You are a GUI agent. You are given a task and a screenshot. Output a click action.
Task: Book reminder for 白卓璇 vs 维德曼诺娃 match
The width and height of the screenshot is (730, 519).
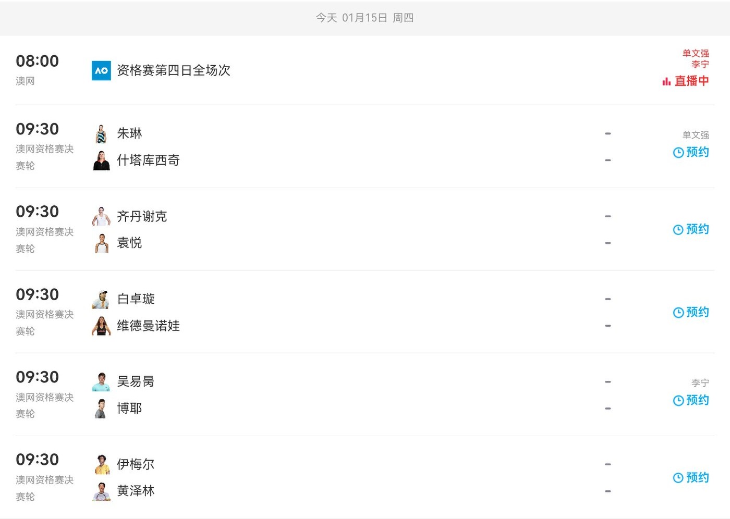[x=691, y=312]
